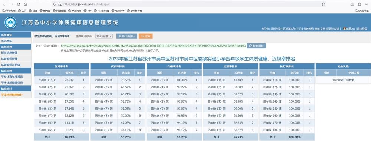Click the 执行率排名 table header
371x141 pixels.
pos(287,66)
